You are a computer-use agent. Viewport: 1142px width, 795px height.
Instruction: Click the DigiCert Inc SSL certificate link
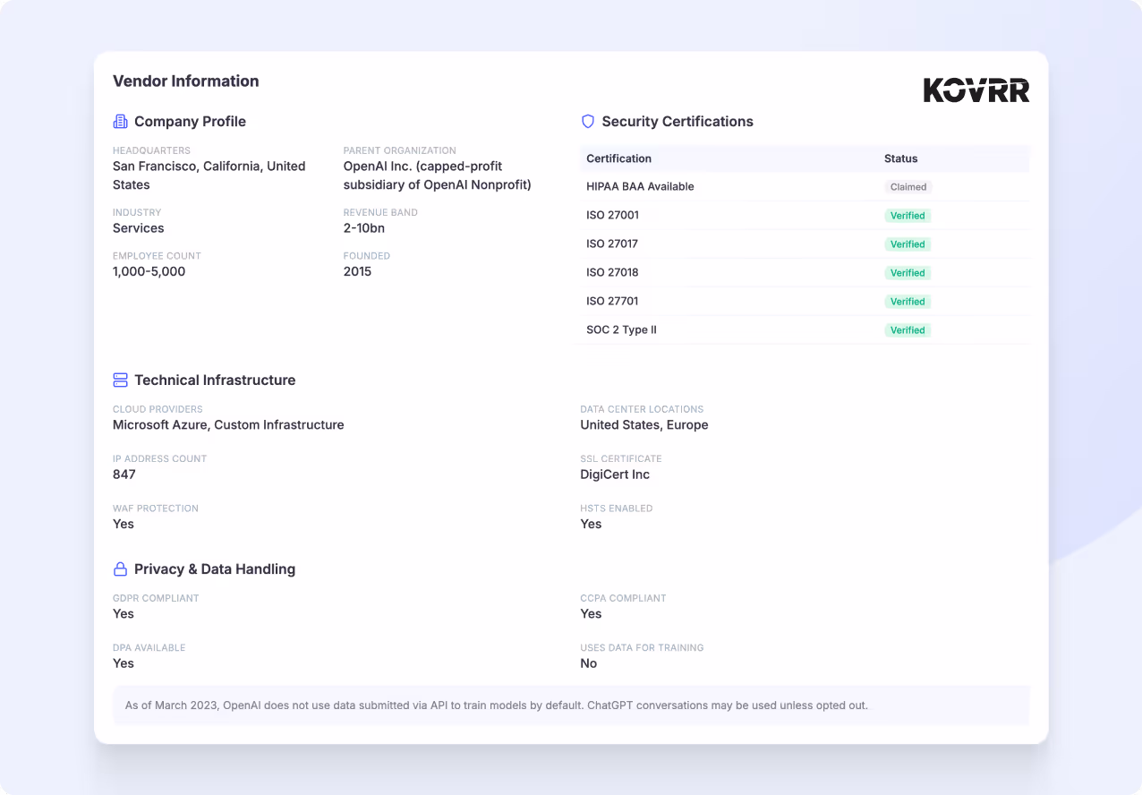click(614, 474)
